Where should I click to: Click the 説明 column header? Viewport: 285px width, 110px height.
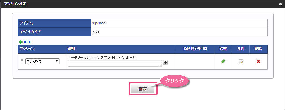(121, 49)
